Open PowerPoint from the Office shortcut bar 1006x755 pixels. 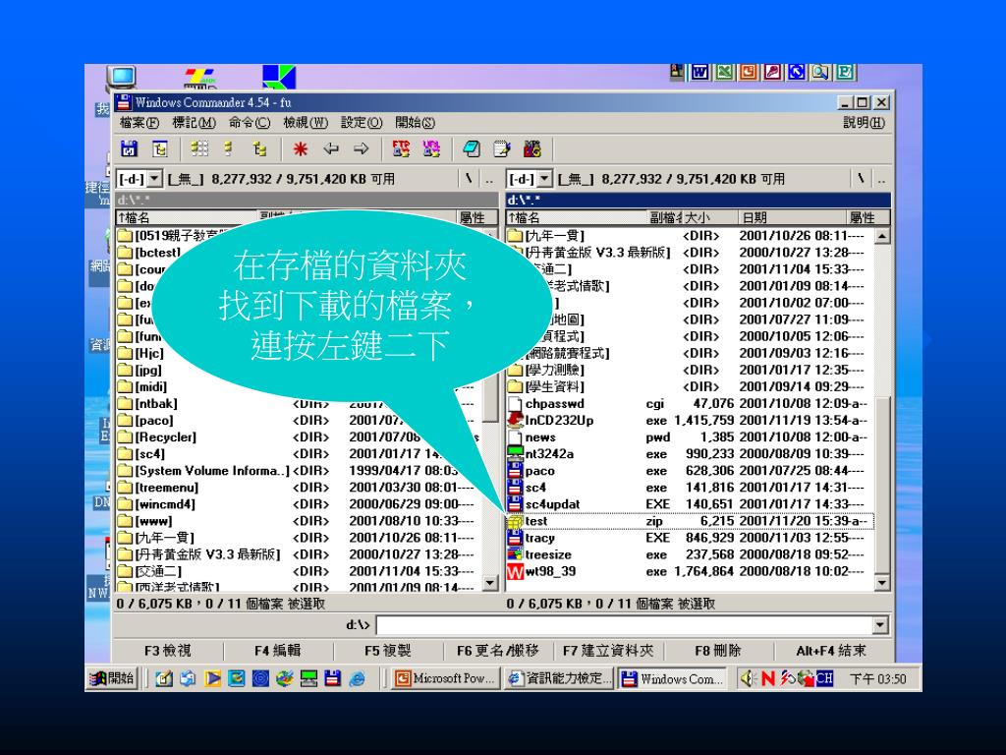coord(748,72)
